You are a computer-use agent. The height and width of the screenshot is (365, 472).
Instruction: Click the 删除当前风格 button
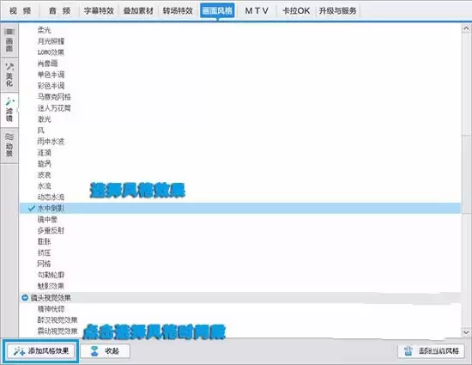(431, 351)
